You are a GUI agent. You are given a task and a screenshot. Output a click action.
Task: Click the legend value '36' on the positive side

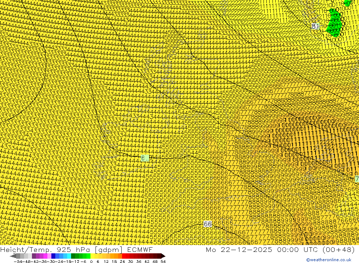pyautogui.click(x=139, y=261)
